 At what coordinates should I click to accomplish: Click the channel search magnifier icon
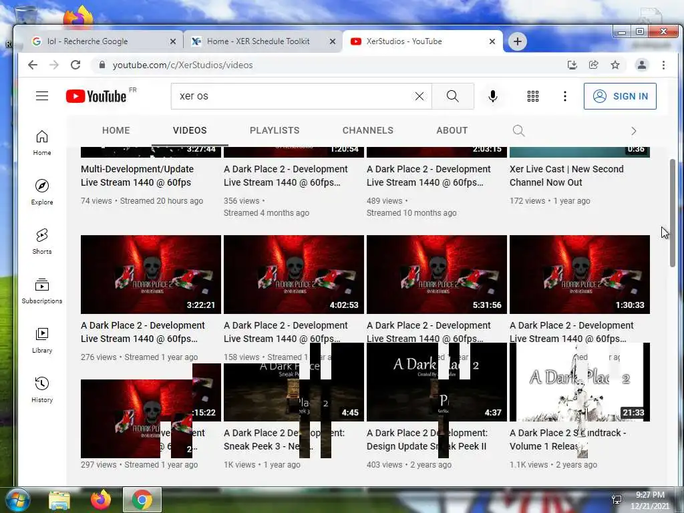(518, 130)
